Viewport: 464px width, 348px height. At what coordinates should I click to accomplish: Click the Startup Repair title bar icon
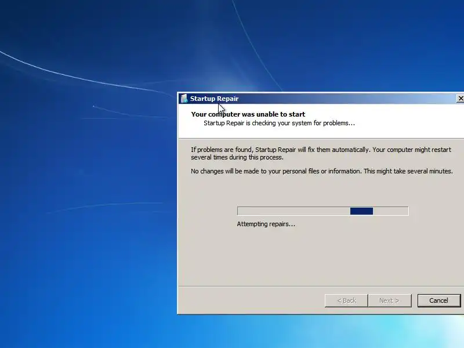point(184,99)
